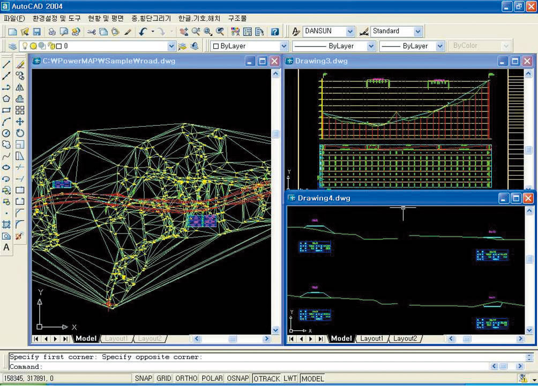
Task: Open the Help question mark icon
Action: pyautogui.click(x=274, y=32)
